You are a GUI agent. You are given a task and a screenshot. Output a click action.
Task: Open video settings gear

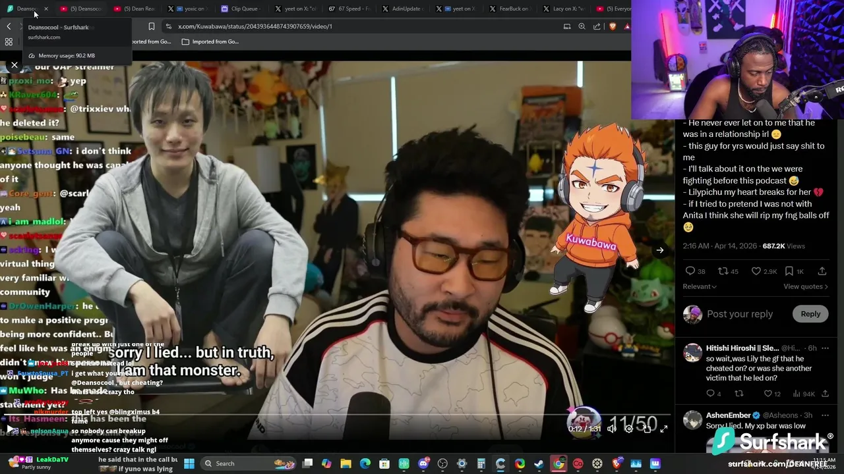(629, 429)
